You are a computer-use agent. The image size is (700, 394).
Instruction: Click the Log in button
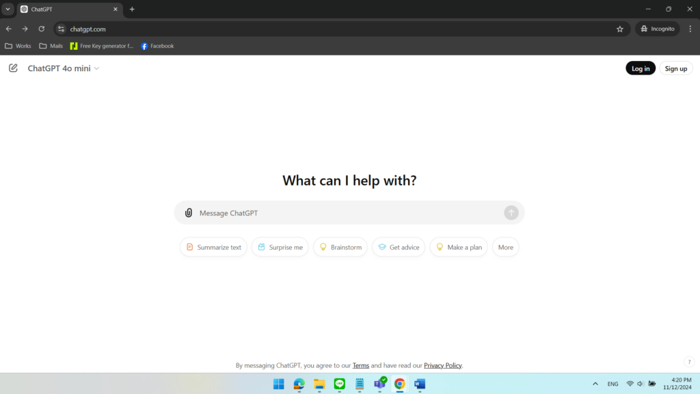(x=640, y=68)
